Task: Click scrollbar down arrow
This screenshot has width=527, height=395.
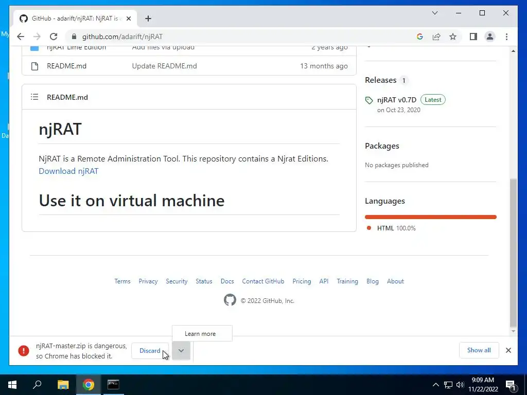Action: [513, 332]
